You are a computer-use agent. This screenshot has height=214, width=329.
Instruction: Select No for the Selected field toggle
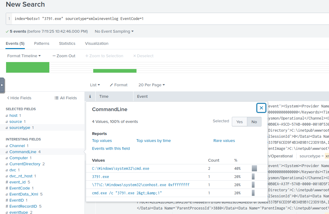point(254,122)
